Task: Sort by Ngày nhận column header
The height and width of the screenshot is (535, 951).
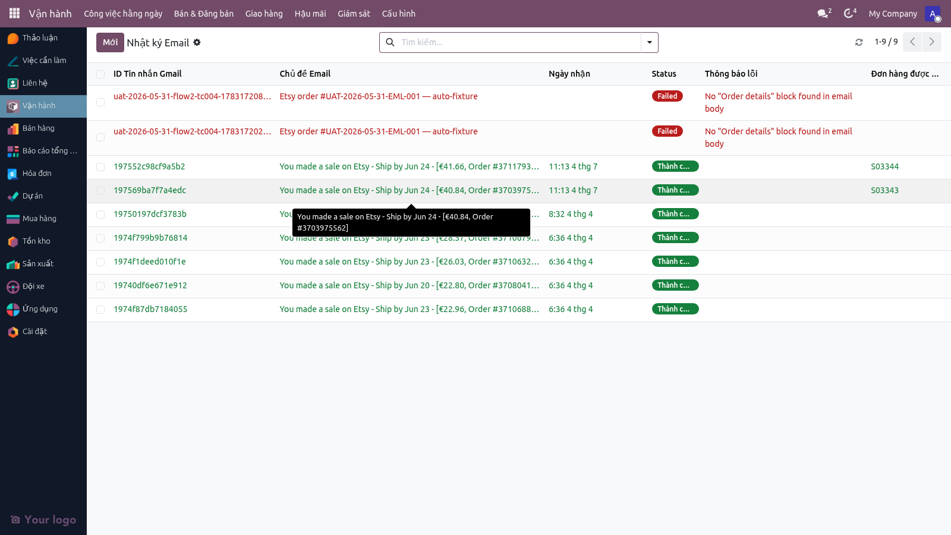Action: [x=569, y=74]
